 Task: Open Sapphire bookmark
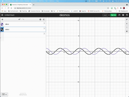[83, 11]
